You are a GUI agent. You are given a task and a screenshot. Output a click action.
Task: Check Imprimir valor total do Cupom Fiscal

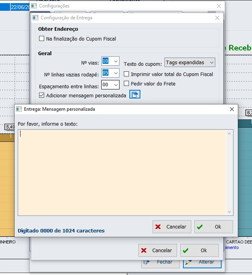127,74
